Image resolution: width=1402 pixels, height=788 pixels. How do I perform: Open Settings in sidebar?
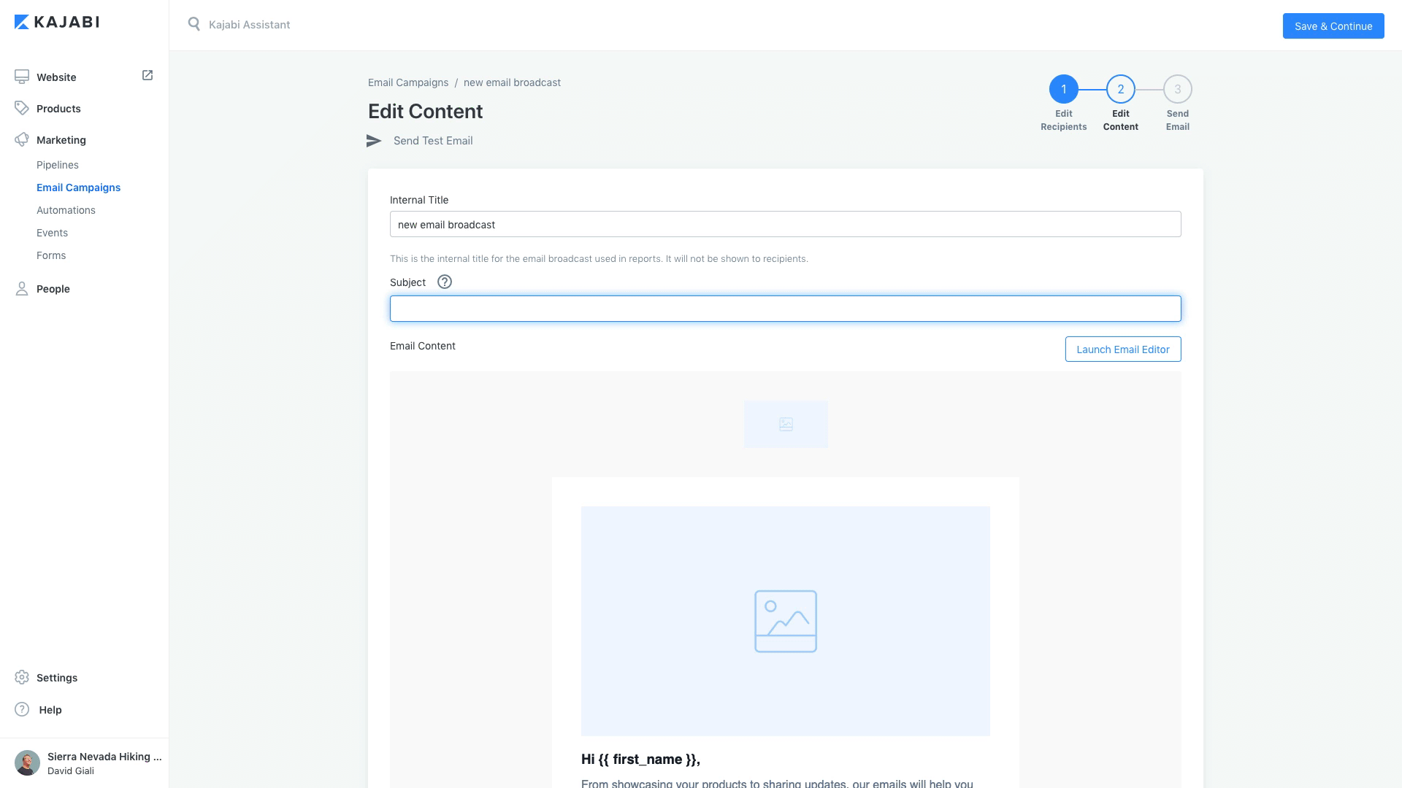pyautogui.click(x=57, y=677)
